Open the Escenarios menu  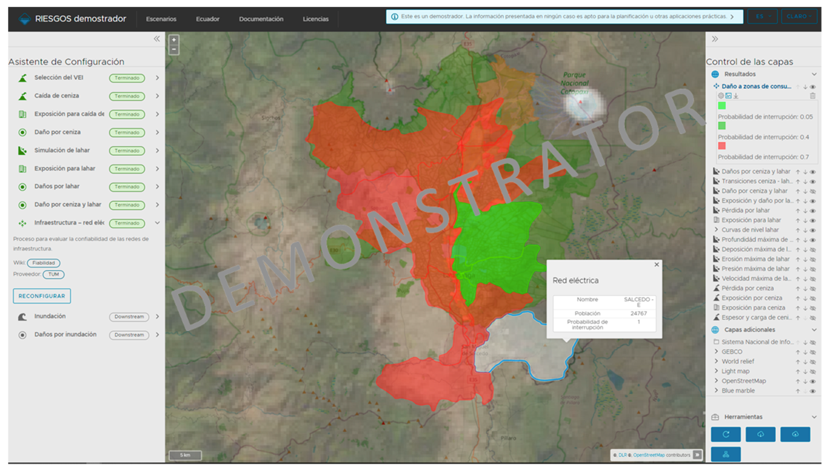[161, 19]
